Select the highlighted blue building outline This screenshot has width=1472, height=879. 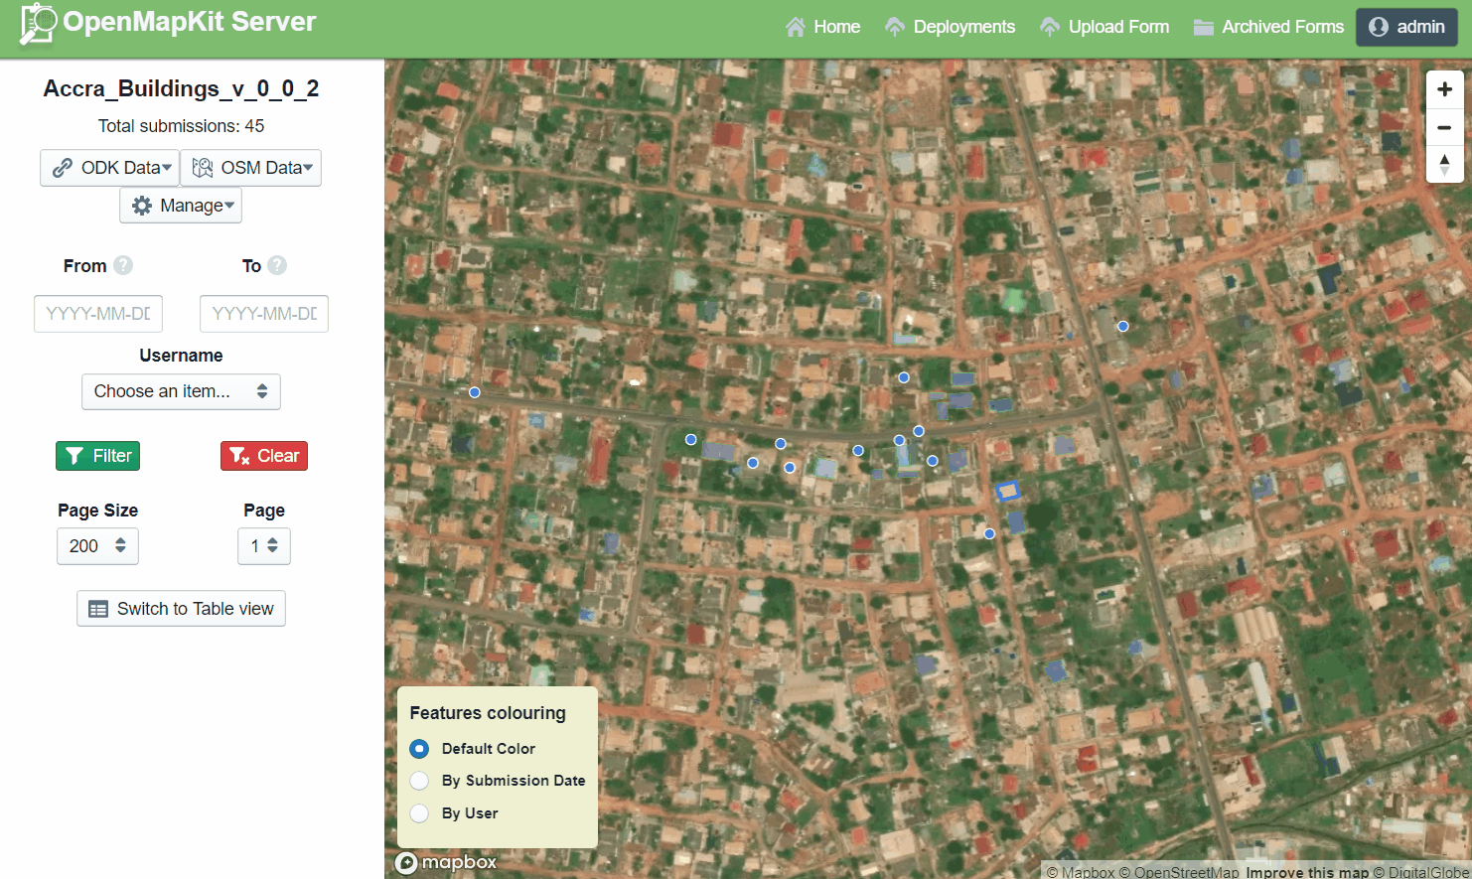point(1007,490)
